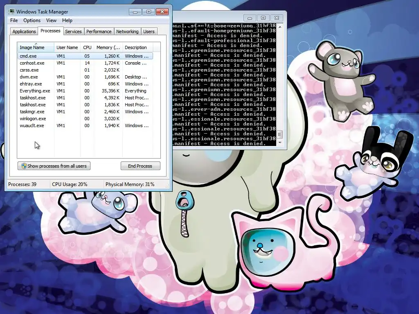419x314 pixels.
Task: Switch to the Services tab
Action: coord(73,31)
